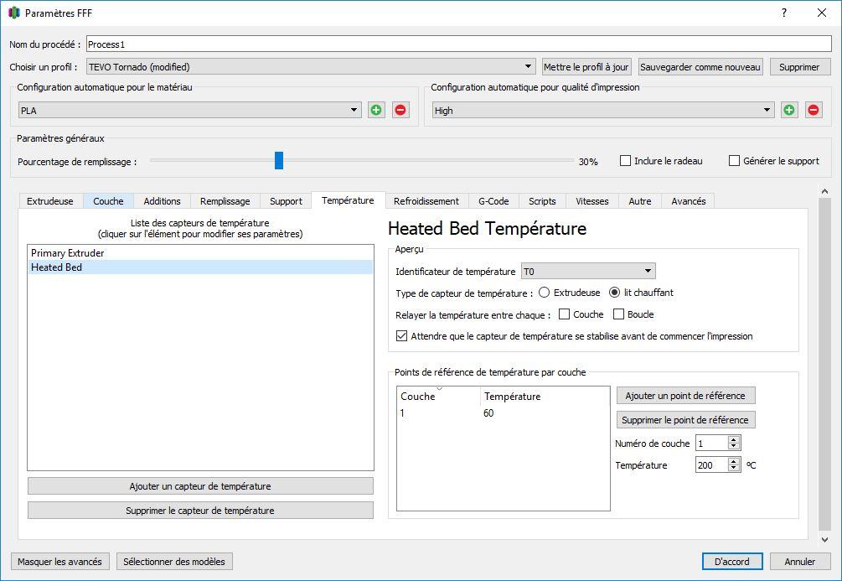Image resolution: width=842 pixels, height=581 pixels.
Task: Add a new material auto-configuration with green plus
Action: tap(376, 110)
